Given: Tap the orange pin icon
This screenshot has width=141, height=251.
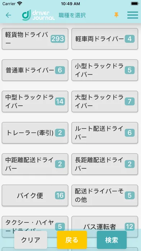Looking at the screenshot, I should [x=117, y=15].
